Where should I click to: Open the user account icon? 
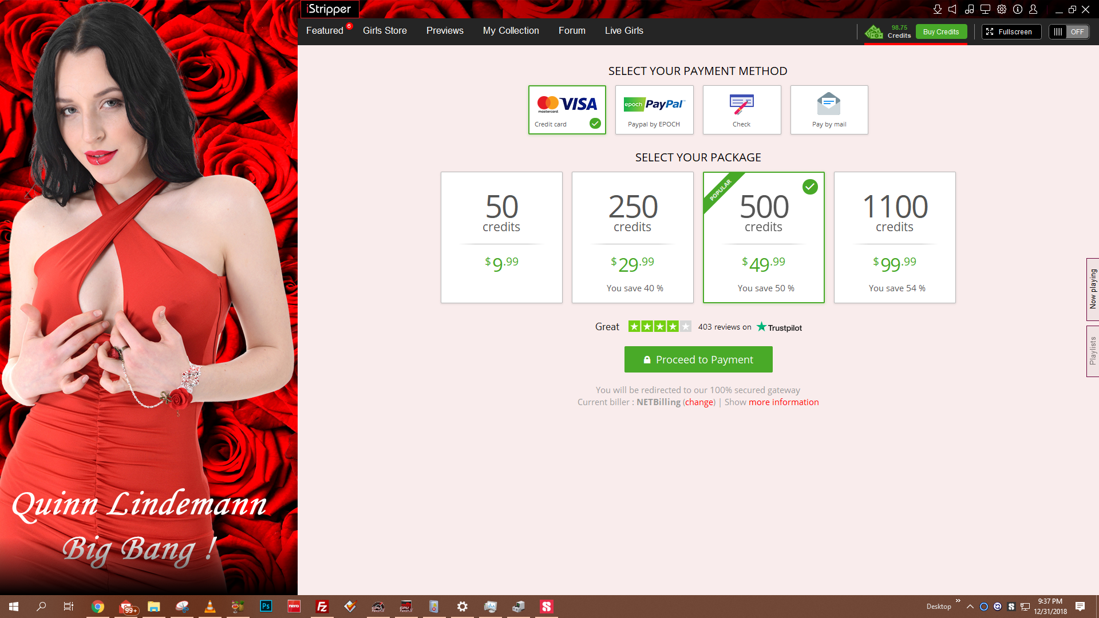[1033, 9]
